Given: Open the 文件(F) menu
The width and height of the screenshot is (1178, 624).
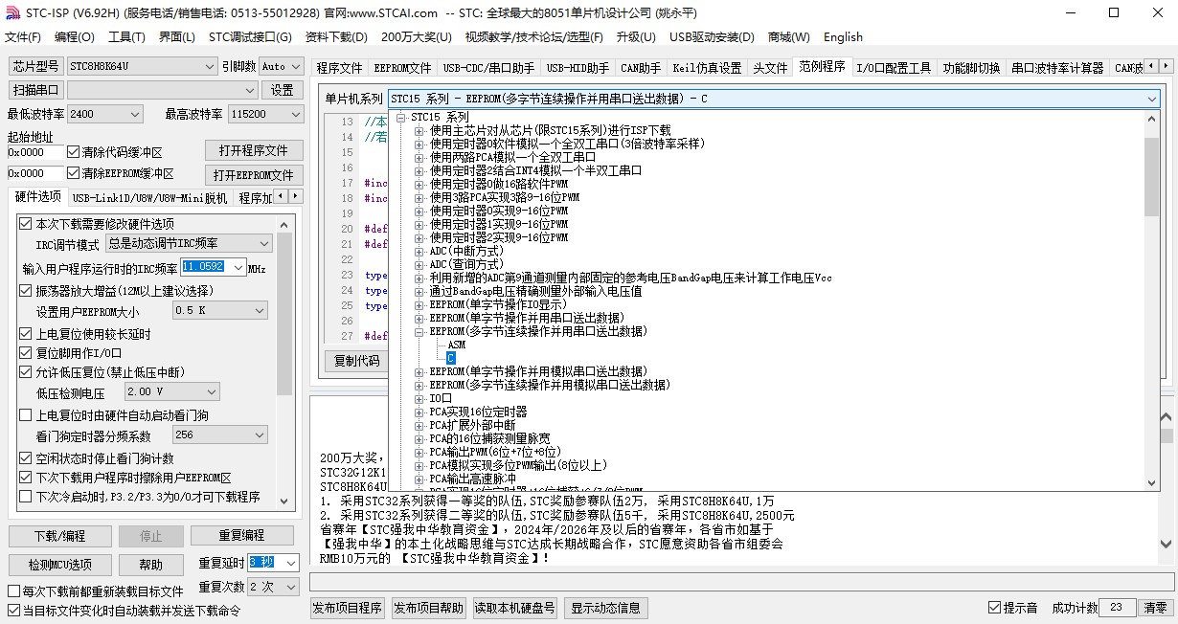Looking at the screenshot, I should pos(23,37).
